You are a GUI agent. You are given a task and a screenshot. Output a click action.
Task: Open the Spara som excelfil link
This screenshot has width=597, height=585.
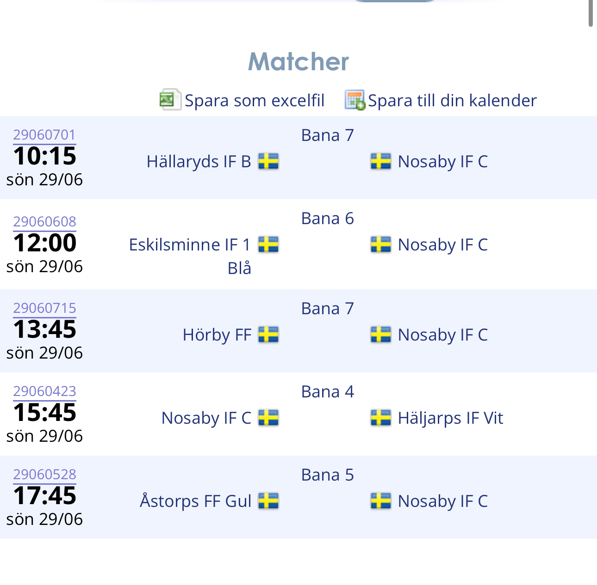pos(255,100)
